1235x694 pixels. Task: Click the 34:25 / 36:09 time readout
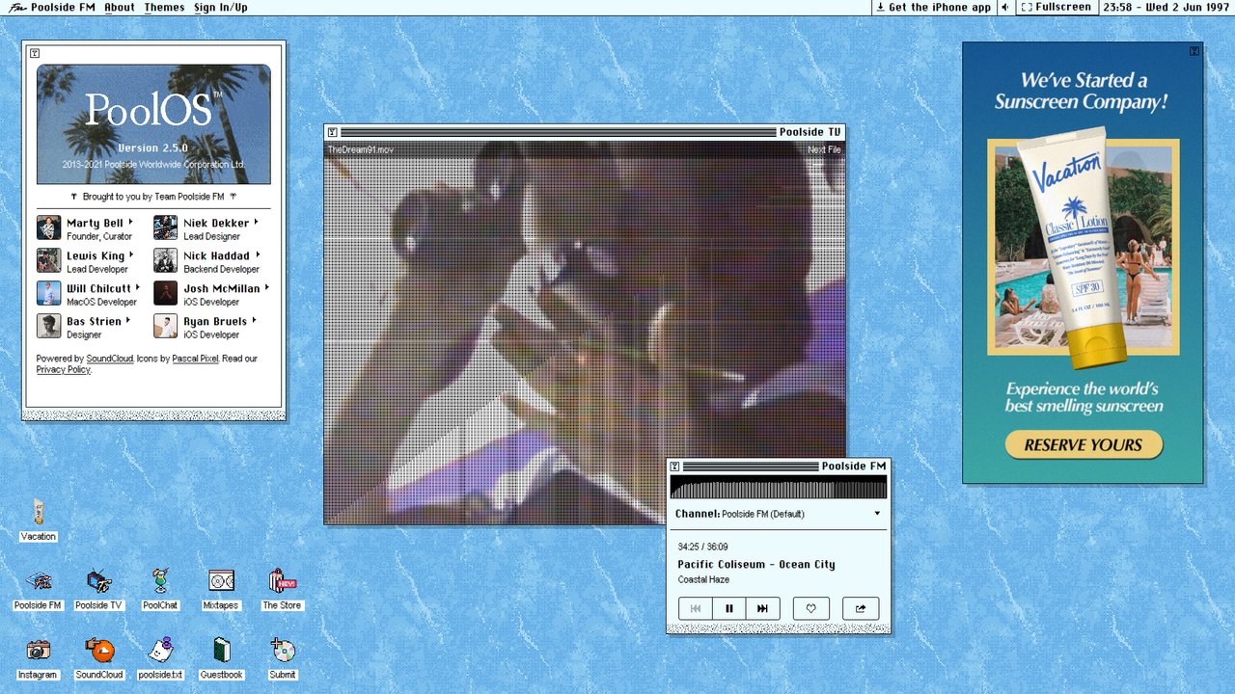[702, 547]
